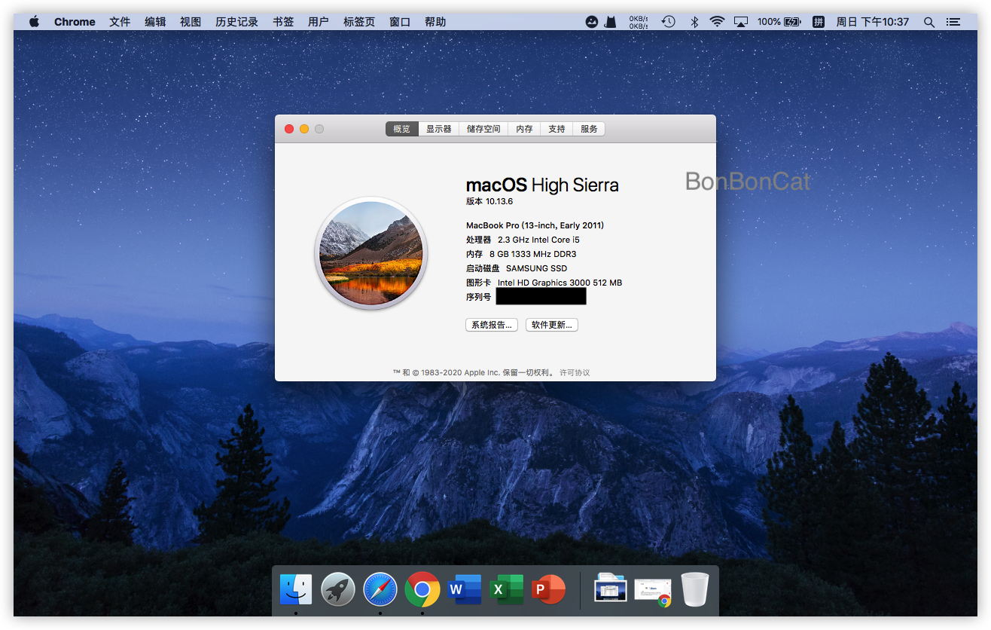Open Wi-Fi status menu
This screenshot has width=991, height=630.
[x=717, y=22]
